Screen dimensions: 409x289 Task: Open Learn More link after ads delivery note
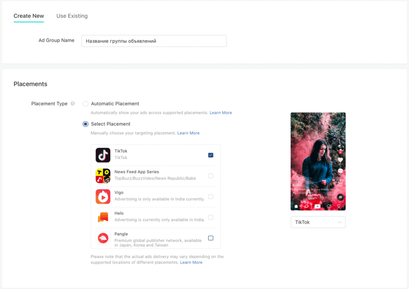191,262
